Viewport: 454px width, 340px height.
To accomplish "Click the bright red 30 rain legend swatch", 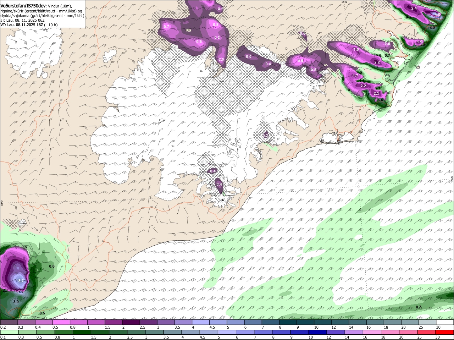I will 445,333.
